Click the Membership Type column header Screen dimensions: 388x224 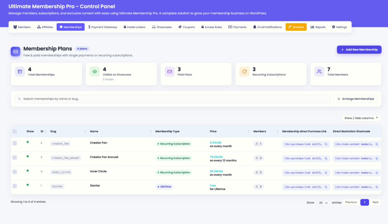167,131
